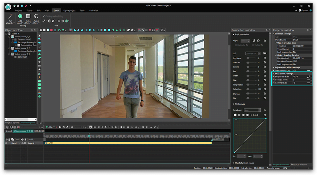Click the red preview play button
The width and height of the screenshot is (317, 175).
(56, 127)
